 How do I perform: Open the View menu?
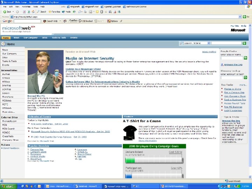(17, 7)
